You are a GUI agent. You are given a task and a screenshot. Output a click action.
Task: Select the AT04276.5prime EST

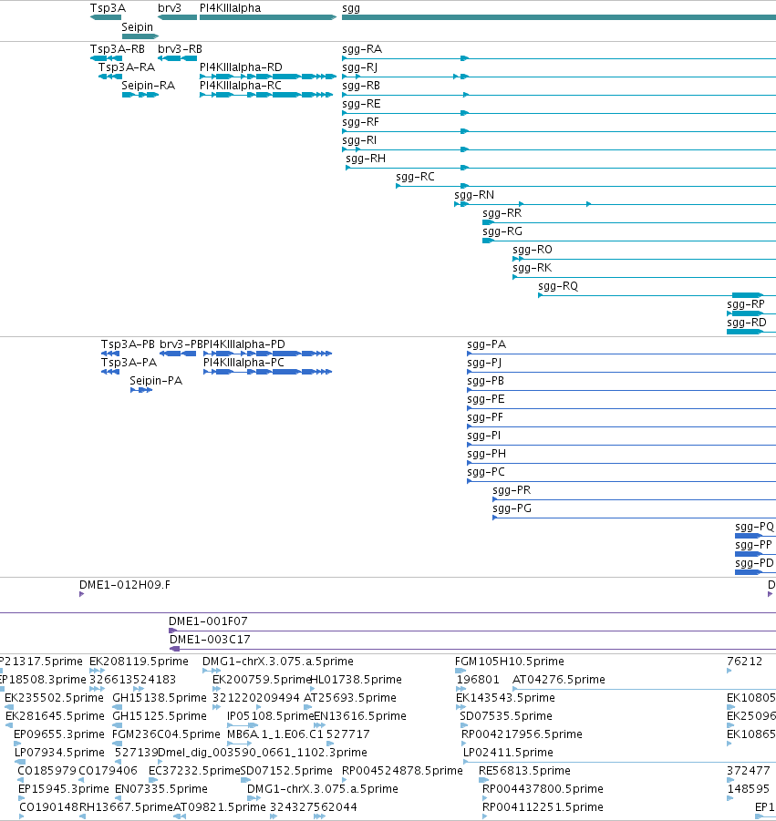644,689
